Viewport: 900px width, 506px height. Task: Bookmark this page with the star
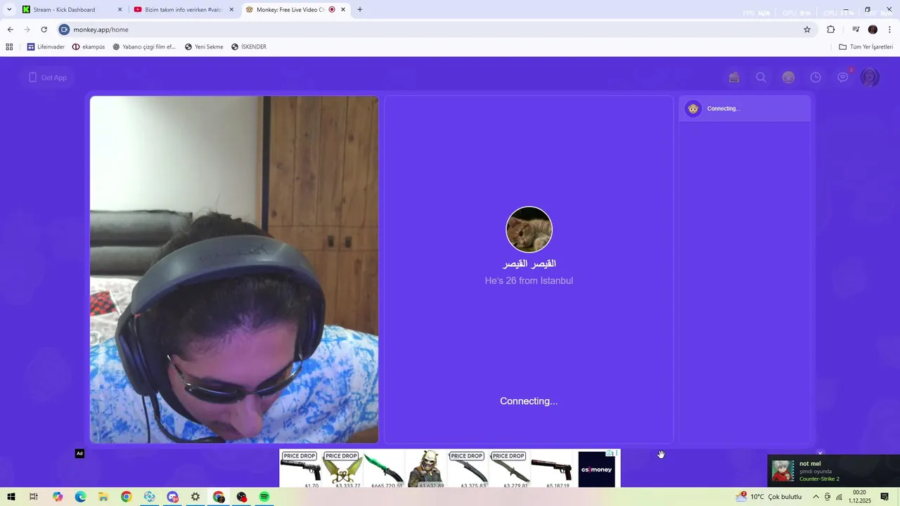807,30
